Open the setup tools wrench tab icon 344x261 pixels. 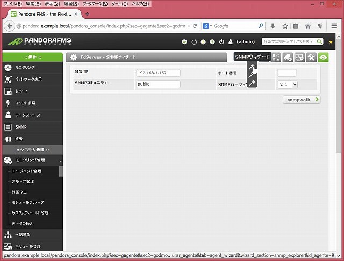coord(311,58)
